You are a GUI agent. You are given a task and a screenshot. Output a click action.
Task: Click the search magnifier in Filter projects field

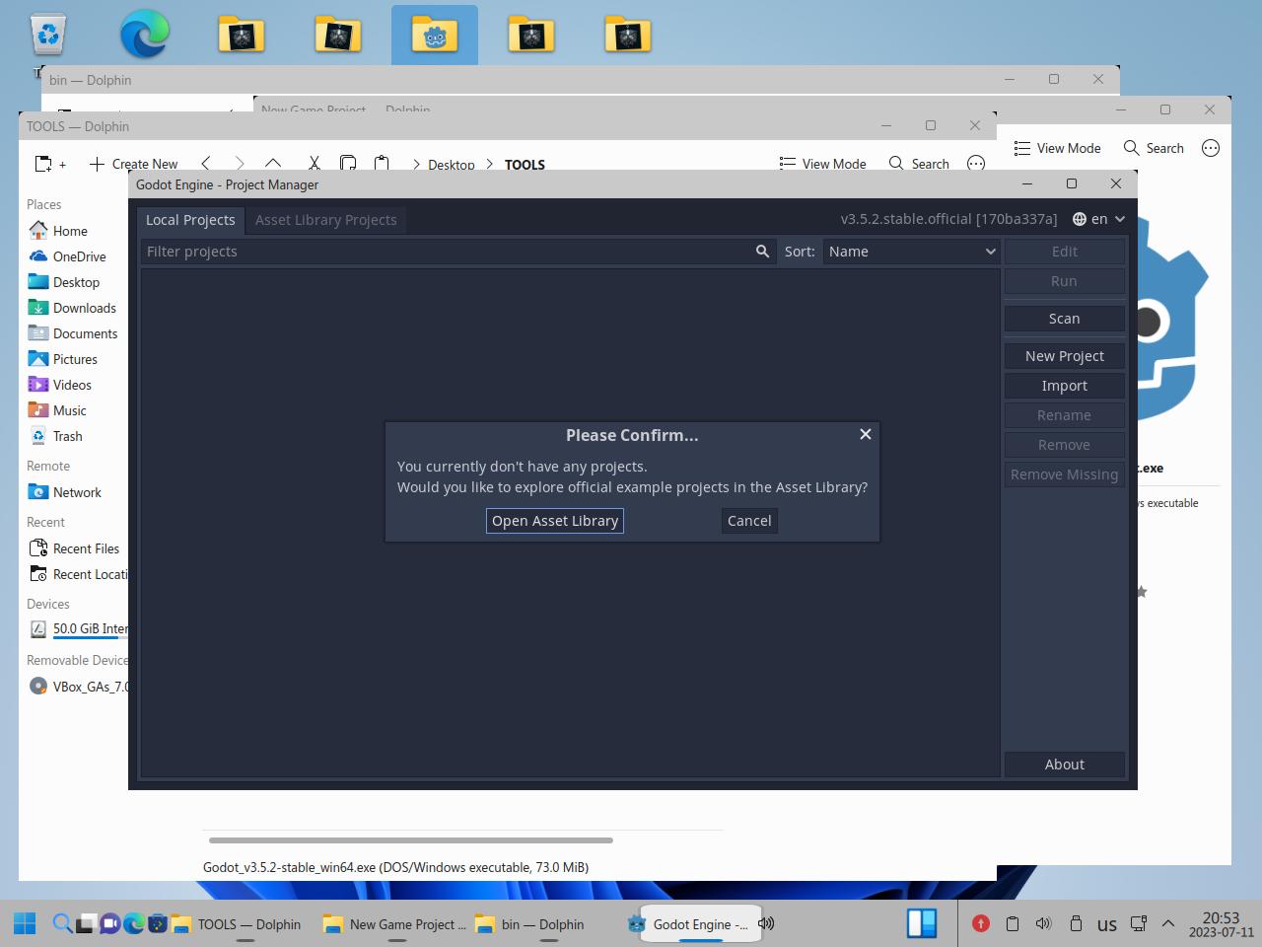coord(762,252)
